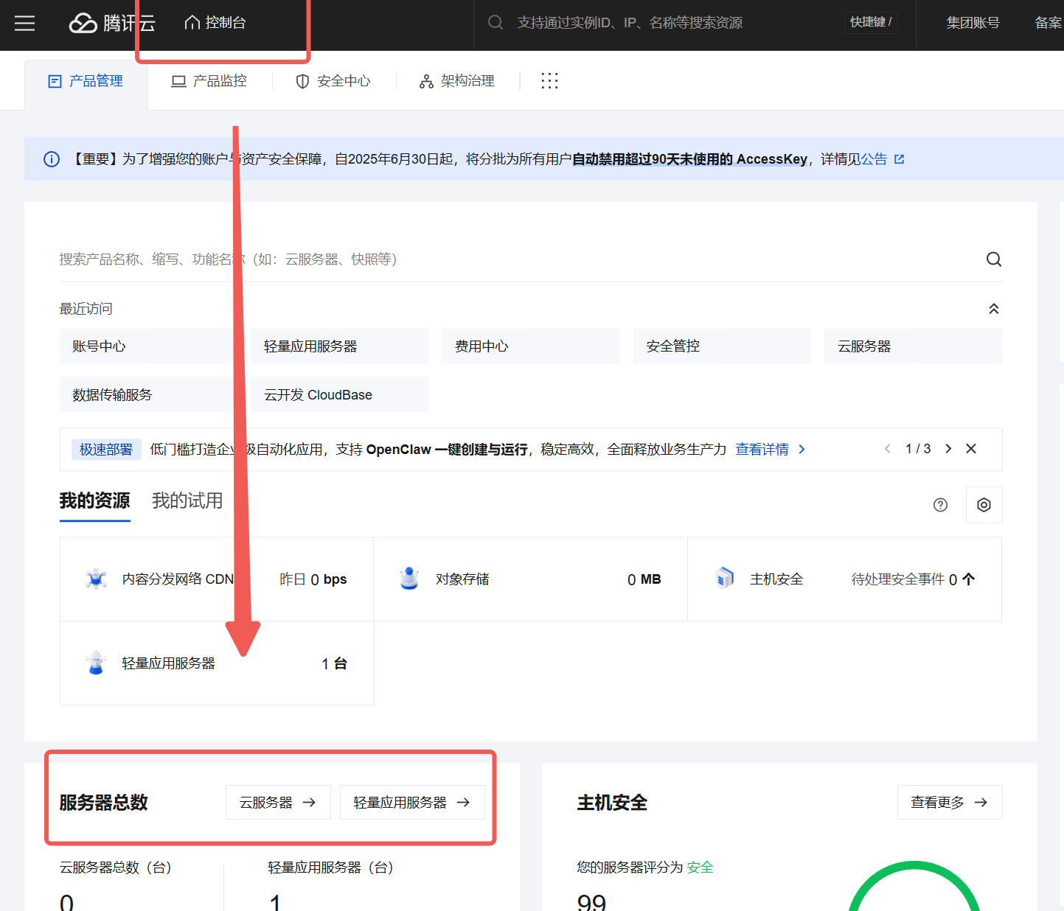Go to 控制台 console home
1064x911 pixels.
click(215, 23)
